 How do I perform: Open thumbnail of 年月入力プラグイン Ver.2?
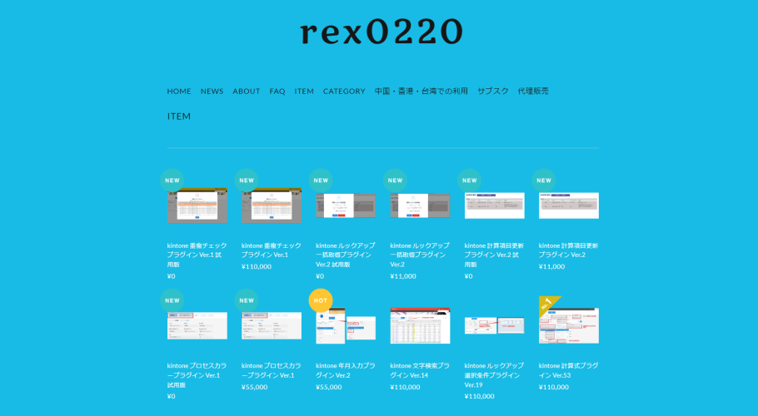pyautogui.click(x=346, y=326)
